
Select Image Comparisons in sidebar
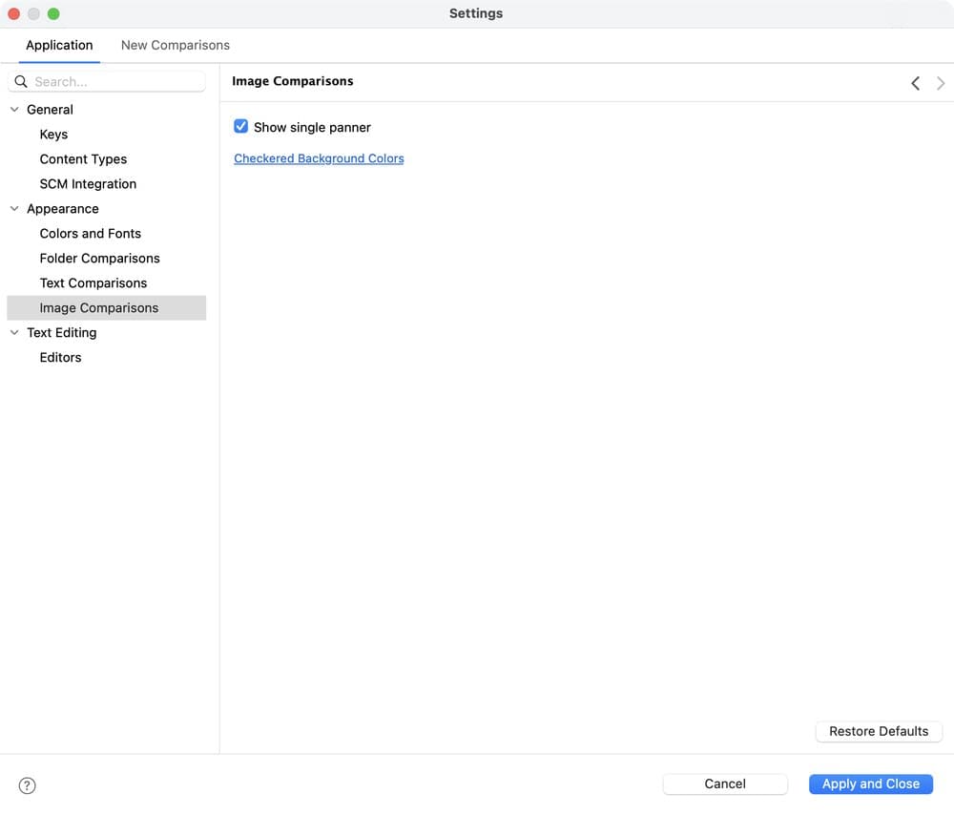(107, 308)
